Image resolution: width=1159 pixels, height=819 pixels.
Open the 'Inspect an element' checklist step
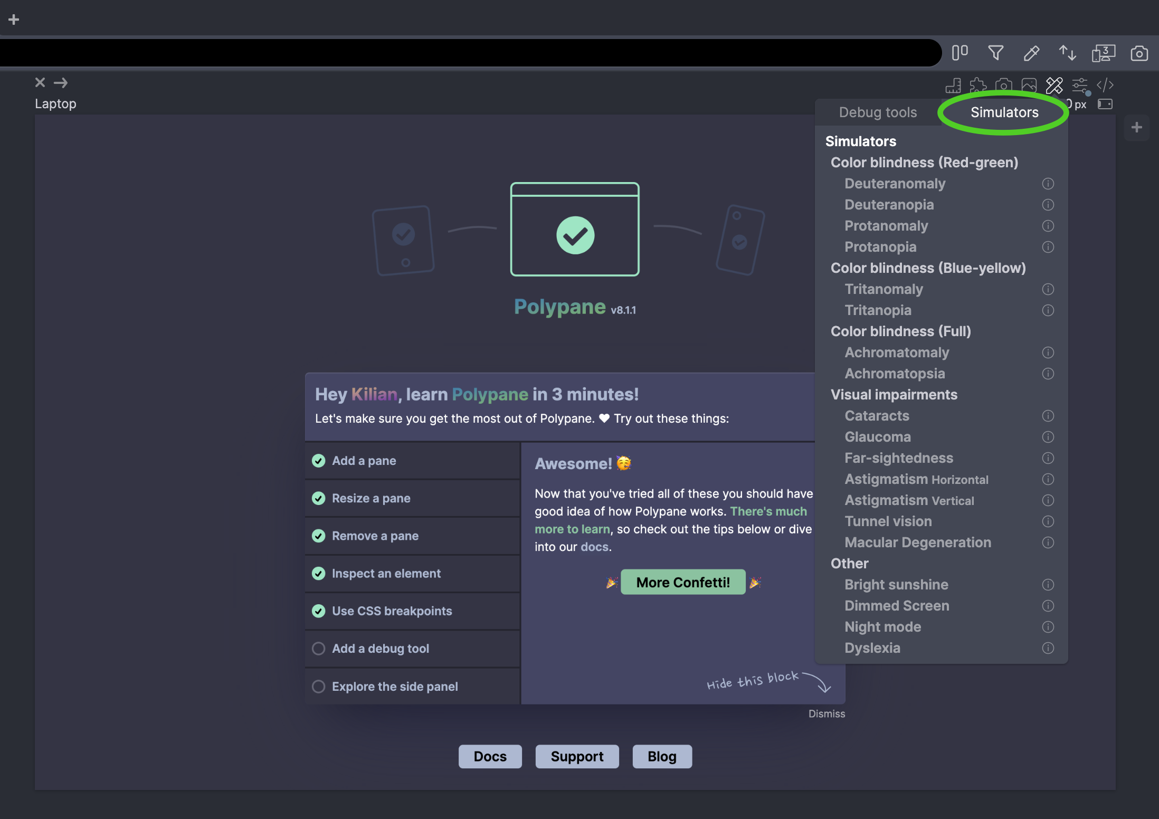(x=412, y=574)
